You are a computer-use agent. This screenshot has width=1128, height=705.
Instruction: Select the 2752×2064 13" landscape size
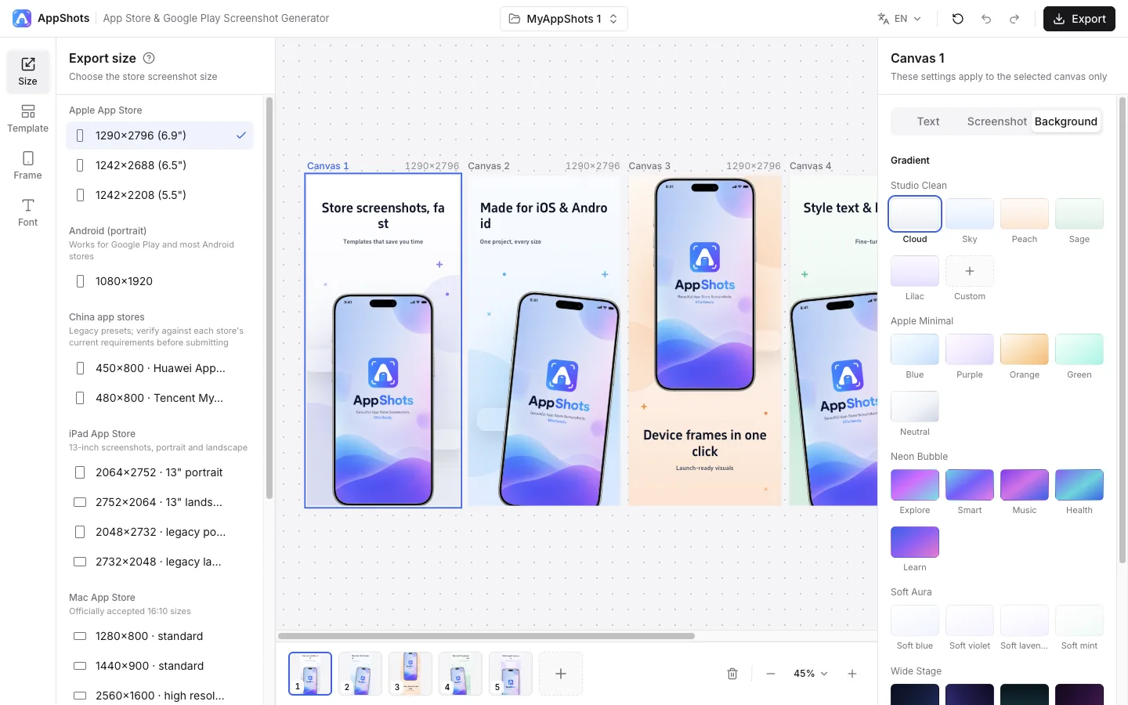[x=160, y=502]
